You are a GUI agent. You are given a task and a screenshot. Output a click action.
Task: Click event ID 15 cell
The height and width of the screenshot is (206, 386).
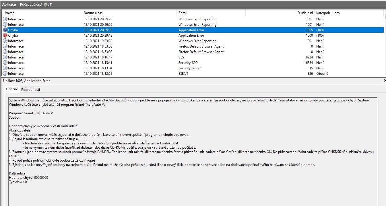coord(311,68)
